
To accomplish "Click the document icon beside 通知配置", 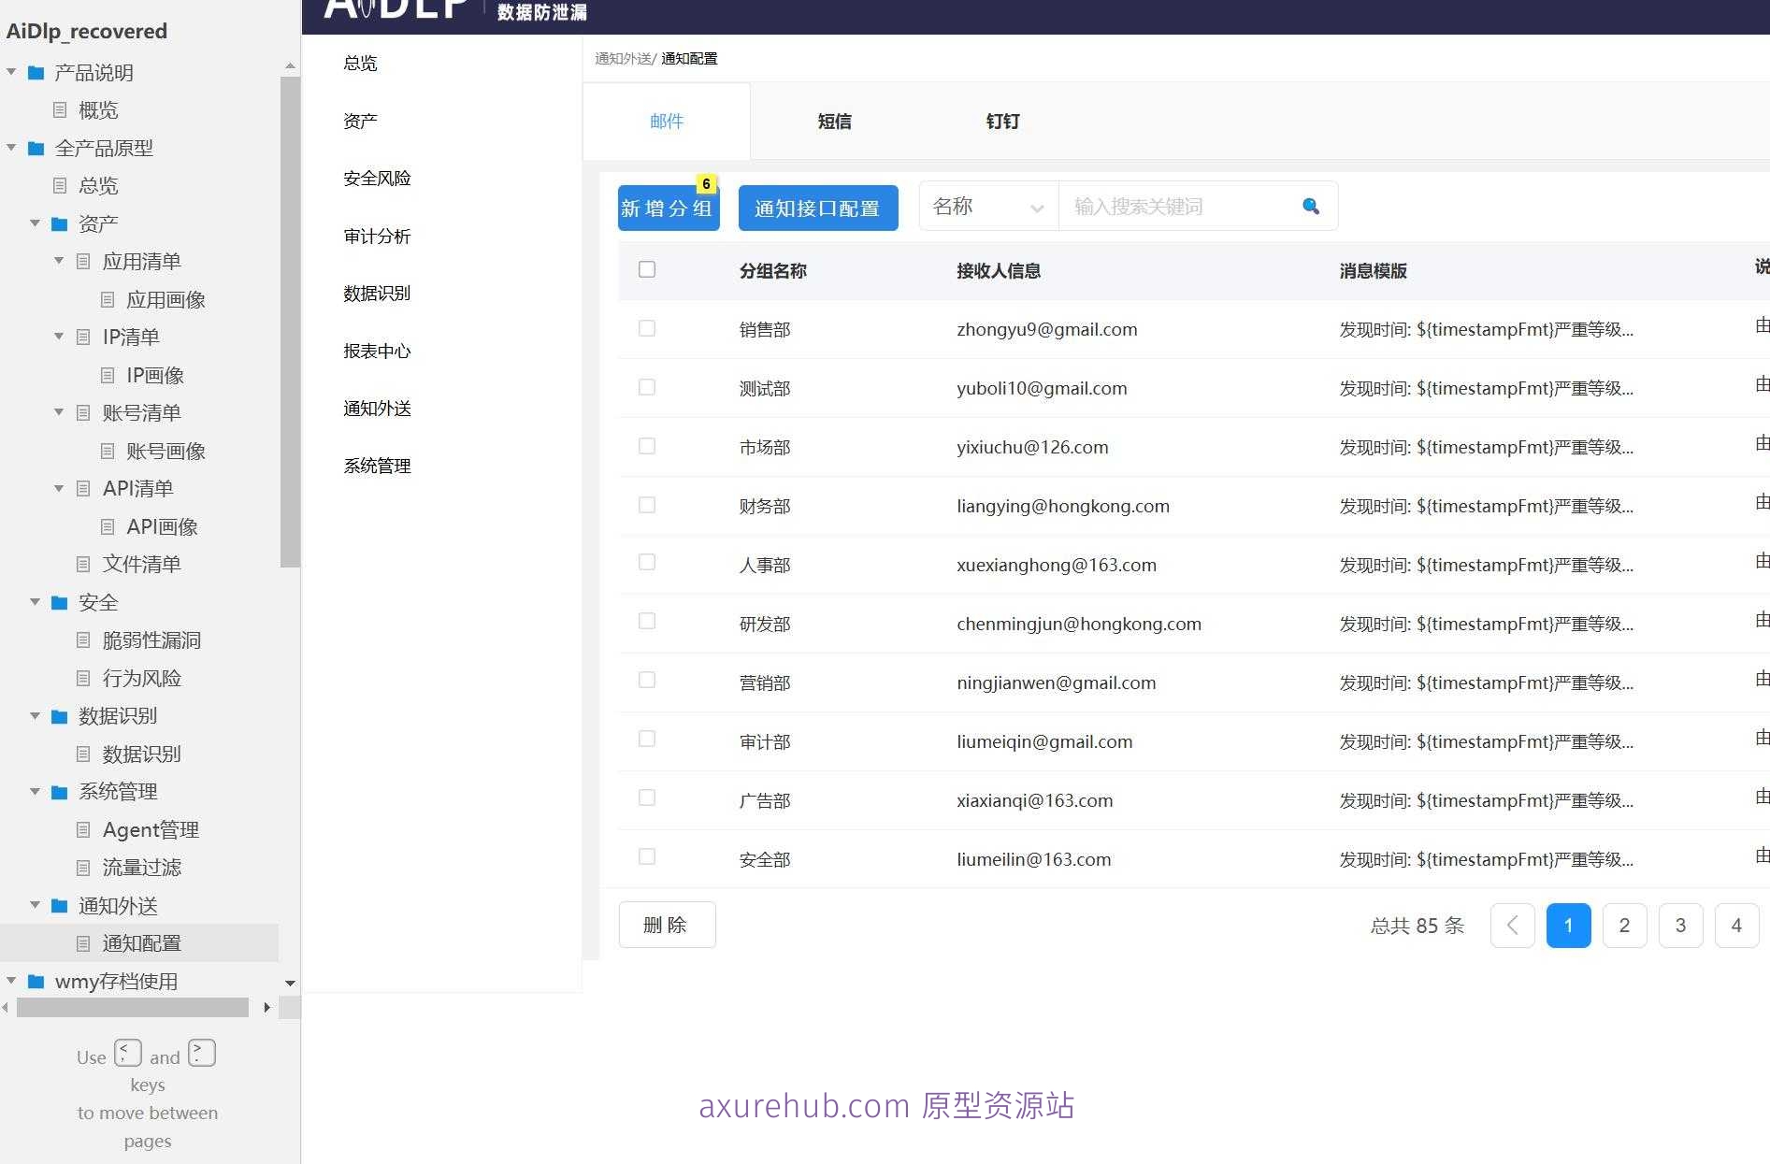I will coord(82,942).
